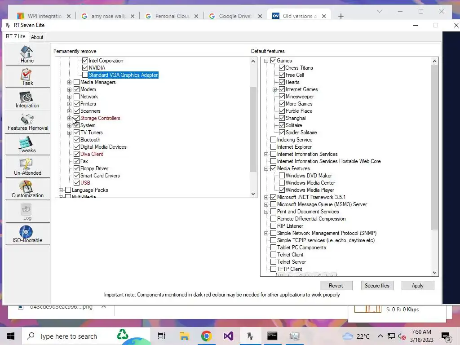
Task: Open the notification center icon
Action: point(446,336)
